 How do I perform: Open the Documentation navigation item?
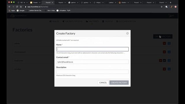[126, 21]
